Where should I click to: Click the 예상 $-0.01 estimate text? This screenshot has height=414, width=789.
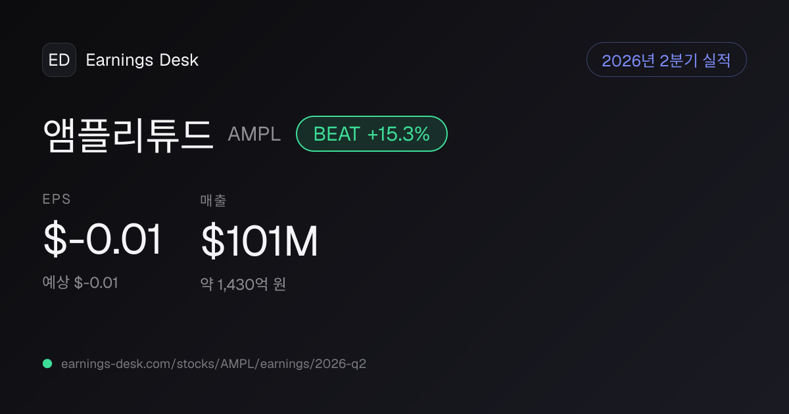[x=80, y=283]
